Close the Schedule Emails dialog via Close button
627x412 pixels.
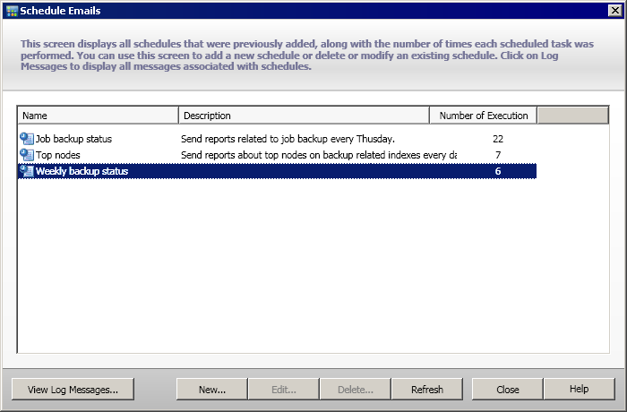508,390
